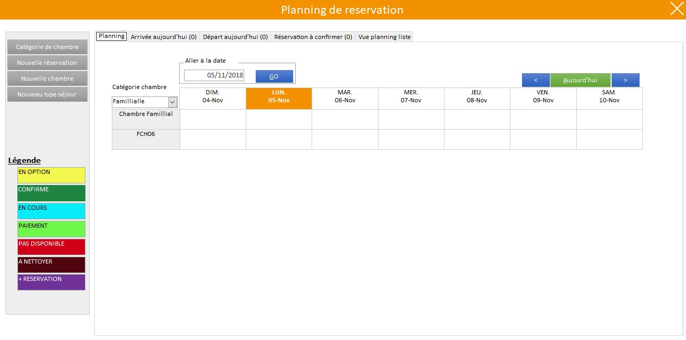The width and height of the screenshot is (686, 340).
Task: Click the Aller à la date field
Action: tap(214, 75)
